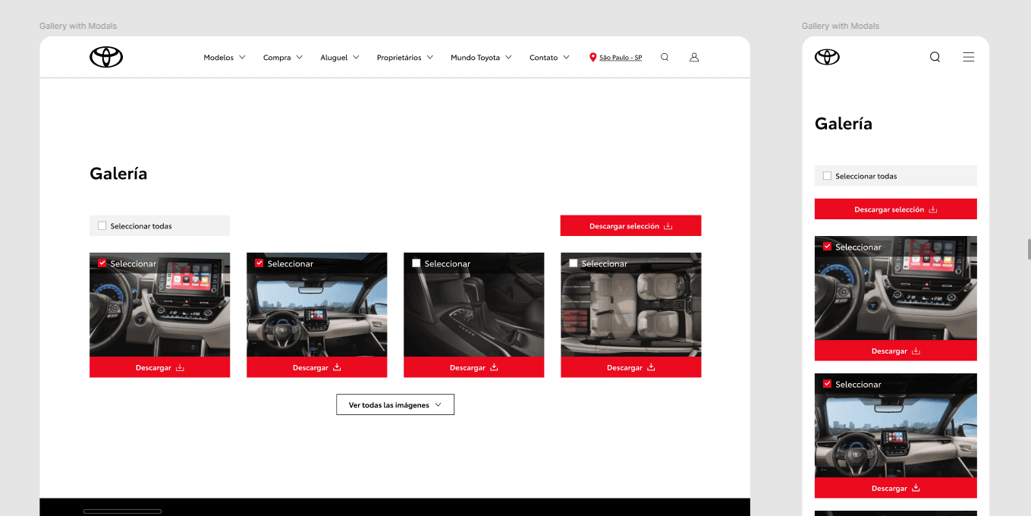Screen dimensions: 1031x516
Task: Expand Ver todas las imágenes
Action: coord(394,405)
